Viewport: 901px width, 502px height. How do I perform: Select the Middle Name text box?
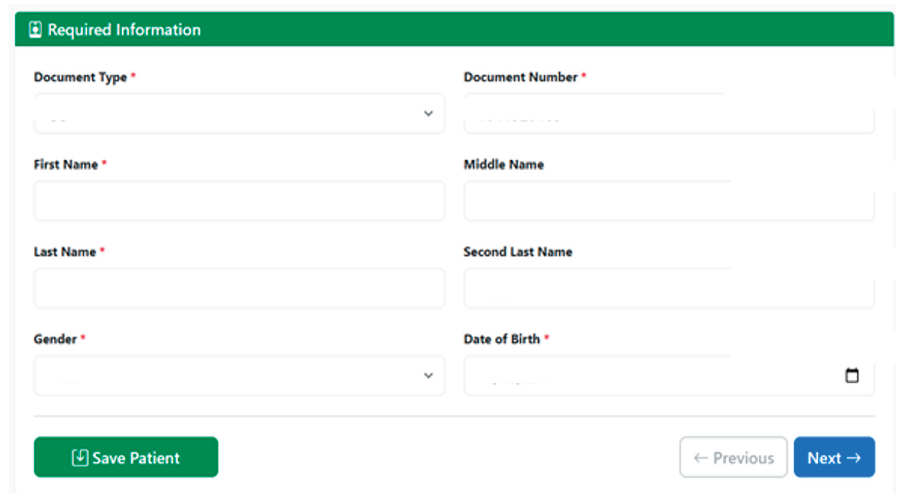pyautogui.click(x=669, y=201)
